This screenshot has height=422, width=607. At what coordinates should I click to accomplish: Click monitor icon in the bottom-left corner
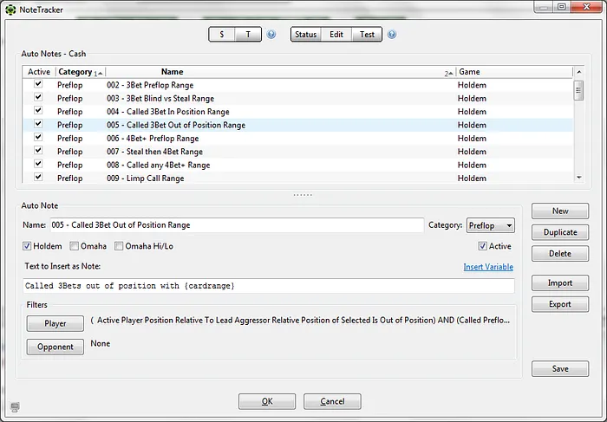[15, 407]
